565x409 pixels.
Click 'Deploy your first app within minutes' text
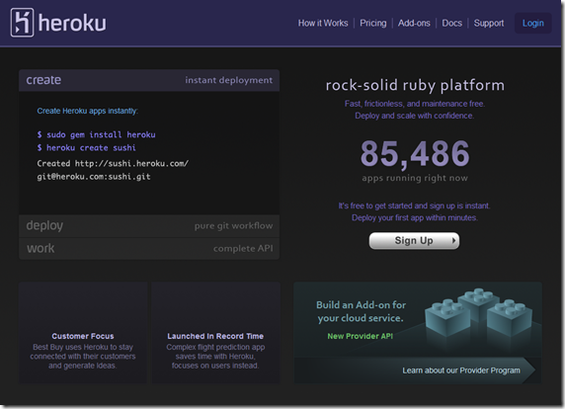[x=415, y=217]
